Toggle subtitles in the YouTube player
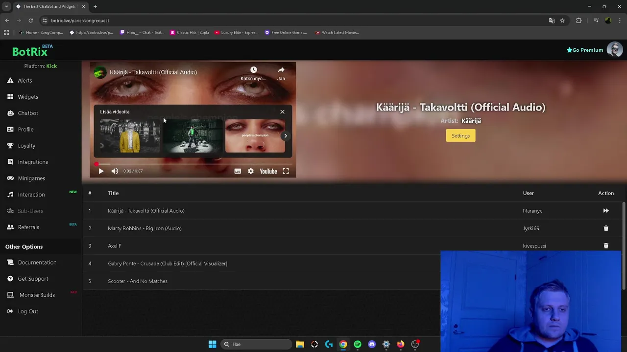This screenshot has height=352, width=627. pyautogui.click(x=238, y=171)
